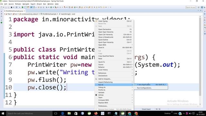This screenshot has width=206, height=116.
Task: Choose Undo Typing from context menu
Action: tap(114, 21)
